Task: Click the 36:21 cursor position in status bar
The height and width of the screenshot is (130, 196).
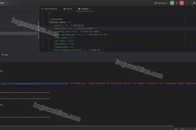Action: pos(176,129)
